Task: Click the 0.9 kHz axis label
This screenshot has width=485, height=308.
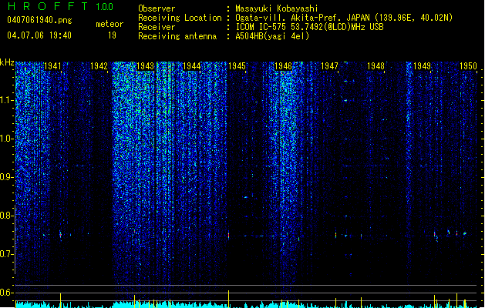Action: pyautogui.click(x=6, y=177)
